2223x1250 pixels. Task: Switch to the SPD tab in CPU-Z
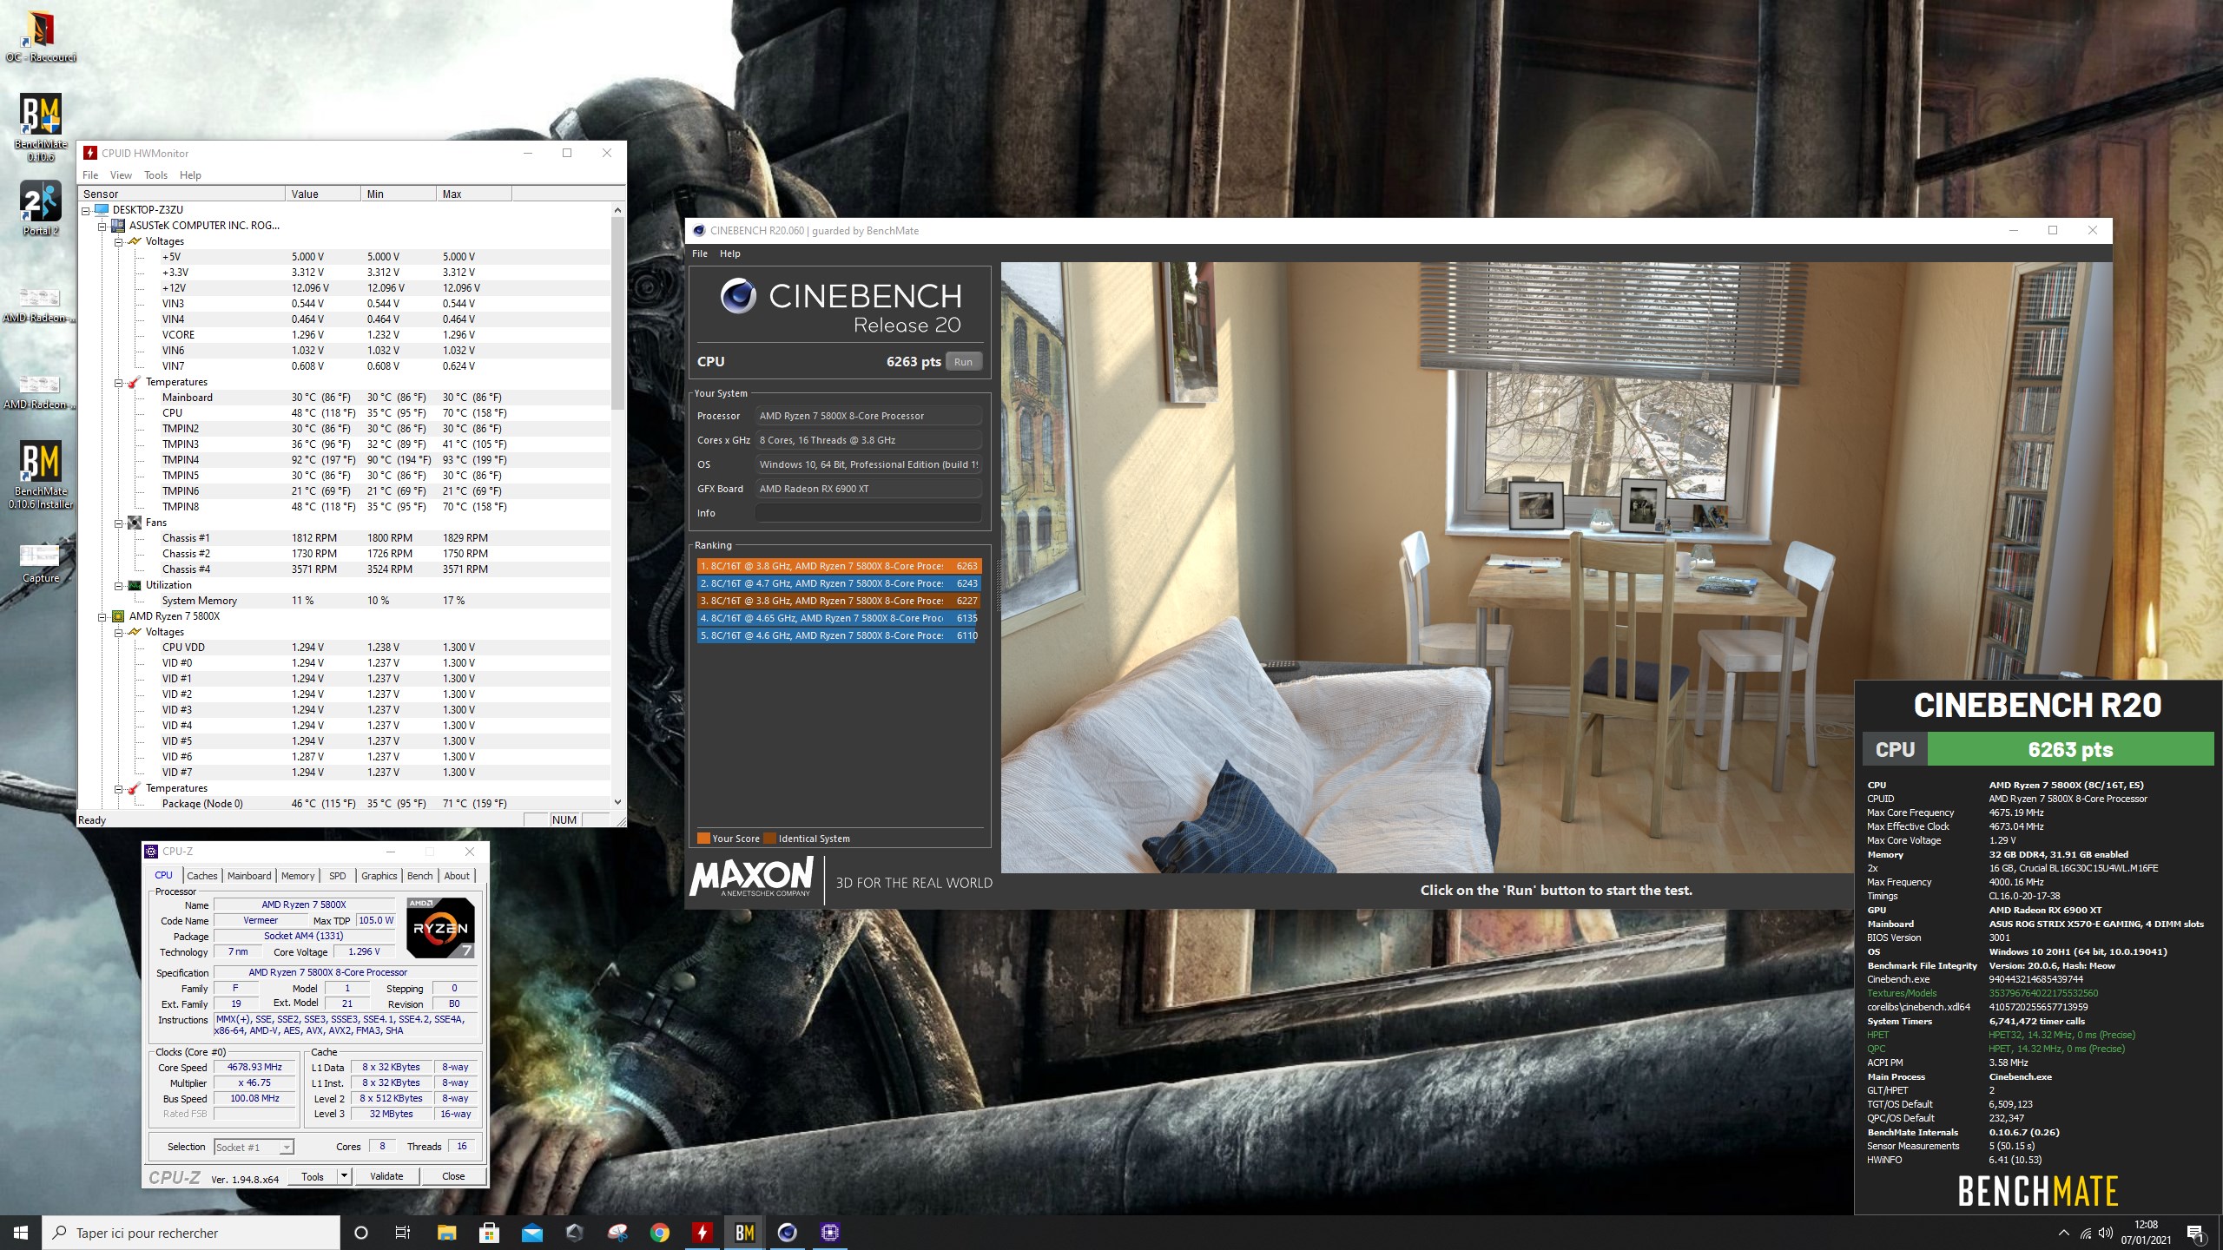(338, 876)
